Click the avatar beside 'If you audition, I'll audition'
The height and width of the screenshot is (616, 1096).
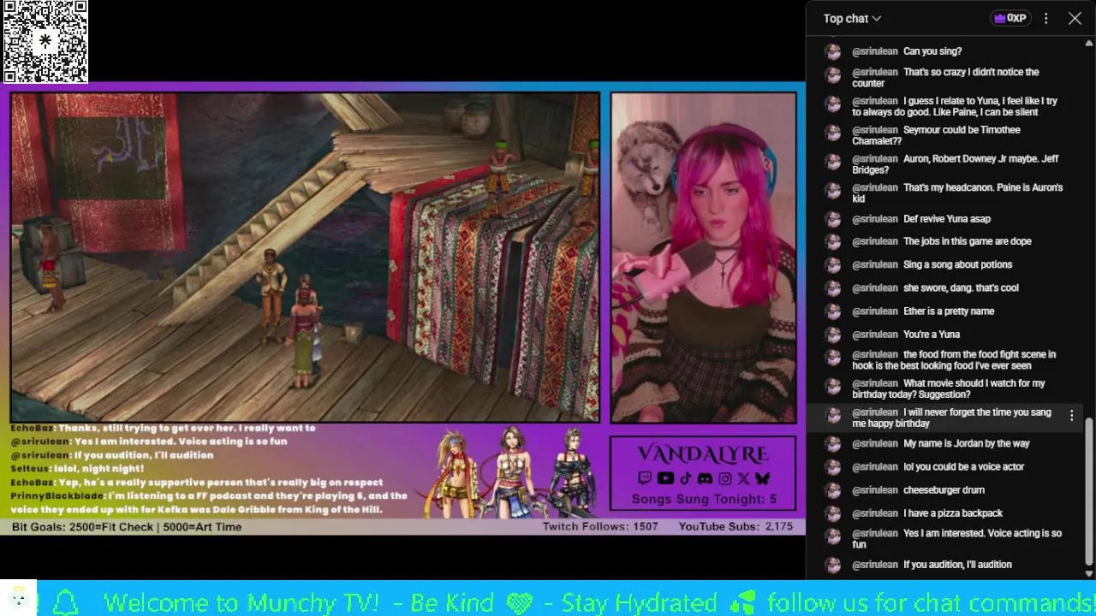pyautogui.click(x=832, y=565)
